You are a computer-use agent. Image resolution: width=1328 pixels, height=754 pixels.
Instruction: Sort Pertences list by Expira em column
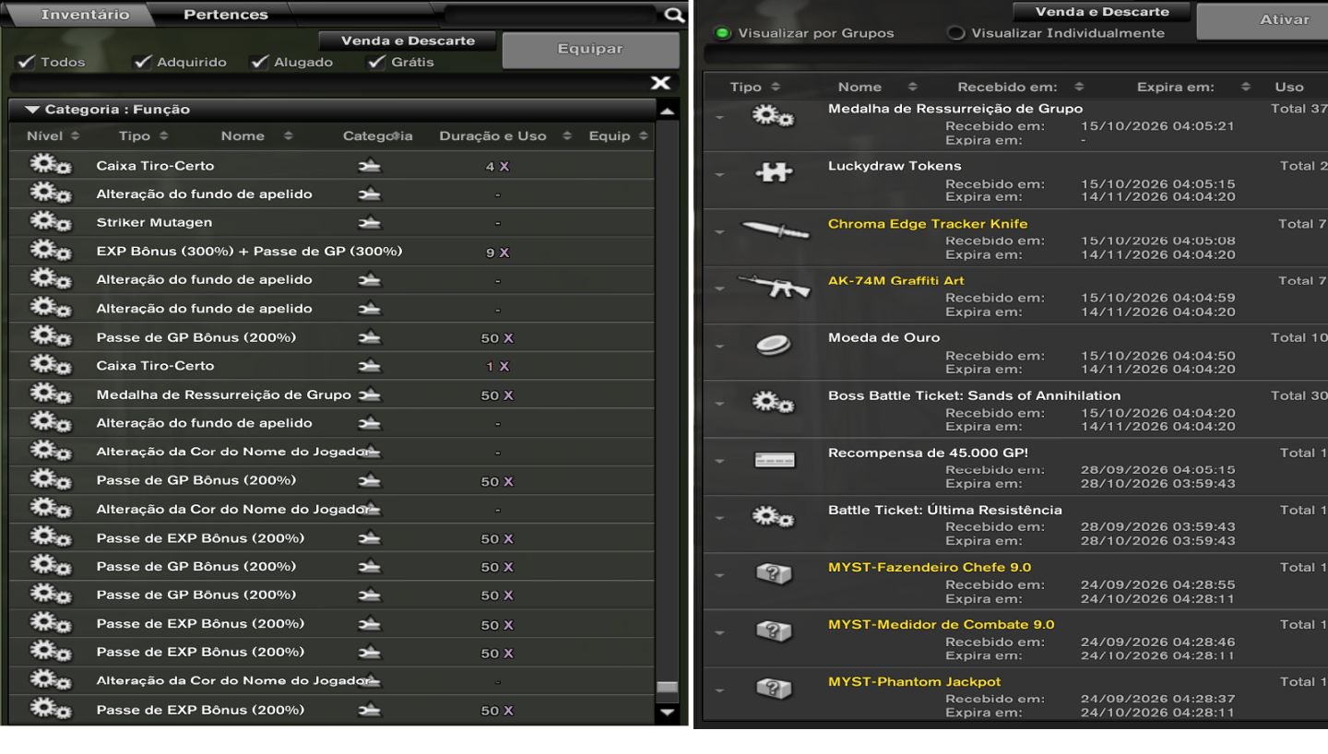coord(1193,88)
